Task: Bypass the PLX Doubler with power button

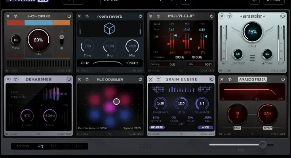Action: pyautogui.click(x=140, y=79)
